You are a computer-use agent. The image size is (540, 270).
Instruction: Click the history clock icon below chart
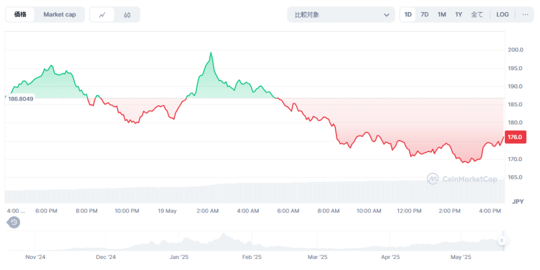(x=14, y=223)
